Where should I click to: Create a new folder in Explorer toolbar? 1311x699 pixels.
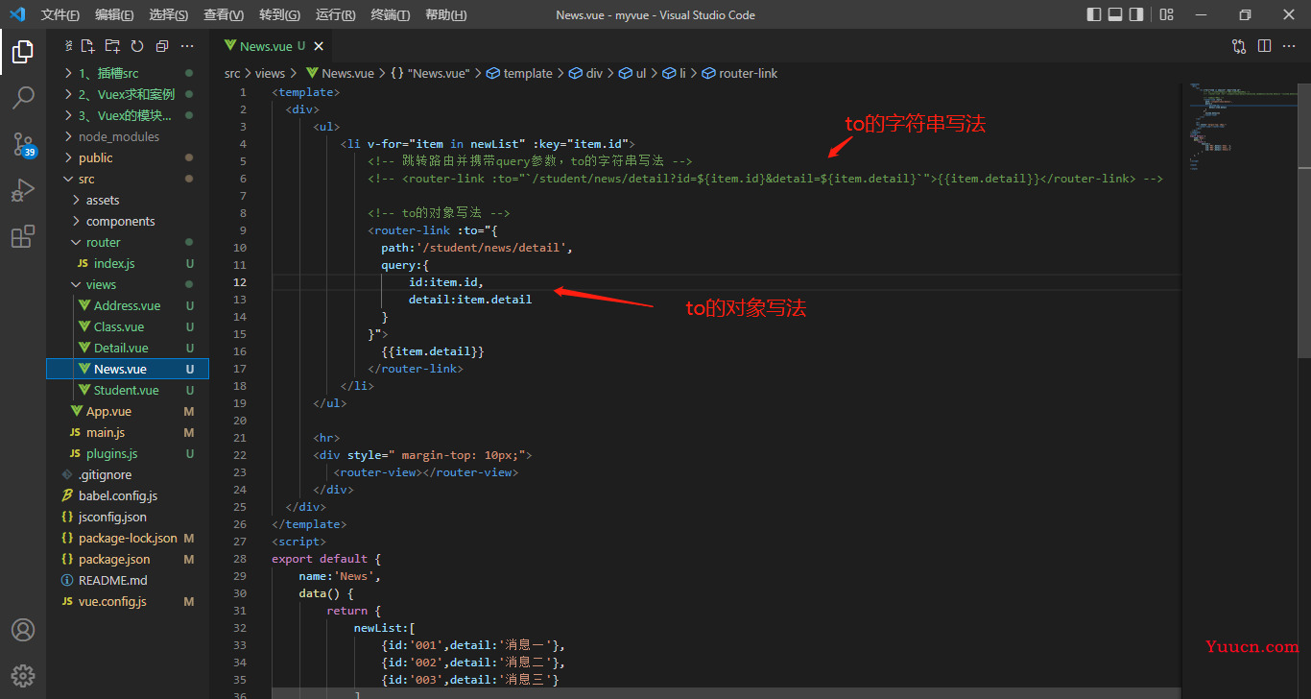(112, 46)
